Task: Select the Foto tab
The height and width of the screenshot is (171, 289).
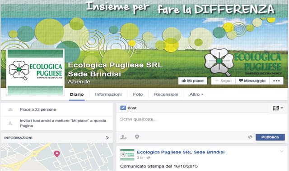Action: pyautogui.click(x=138, y=94)
